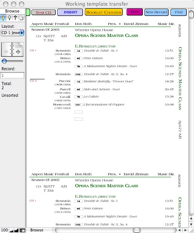Click vertical scrollbar up arrow
The width and height of the screenshot is (194, 233).
click(x=191, y=218)
